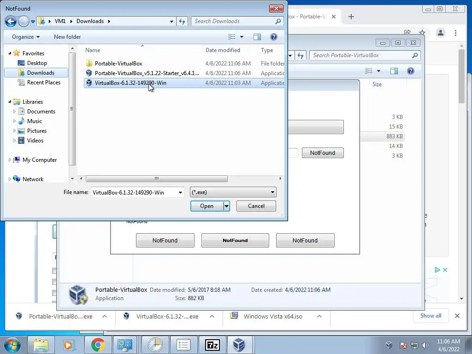Select Desktop in Favorites

coord(37,63)
